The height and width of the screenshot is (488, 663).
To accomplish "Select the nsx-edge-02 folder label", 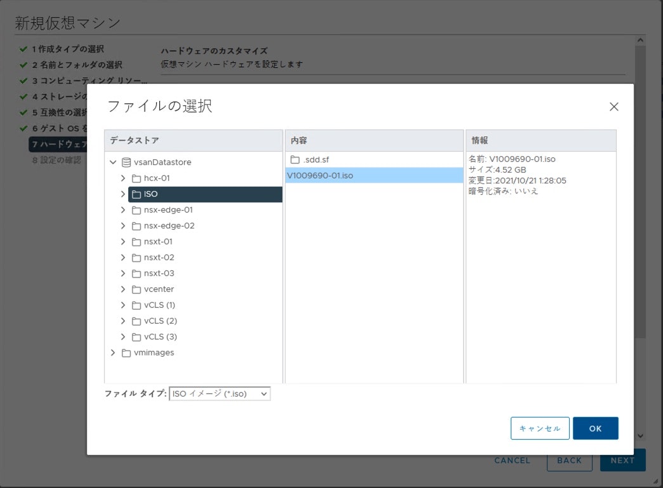I will click(169, 226).
